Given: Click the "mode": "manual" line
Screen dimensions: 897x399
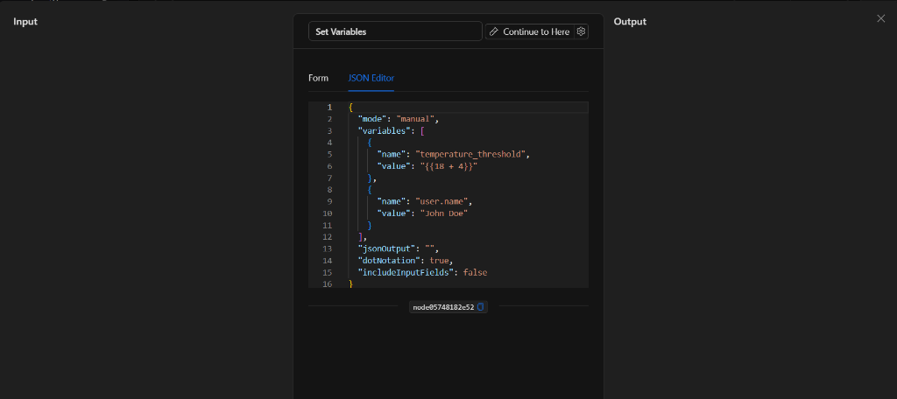Looking at the screenshot, I should pyautogui.click(x=399, y=119).
